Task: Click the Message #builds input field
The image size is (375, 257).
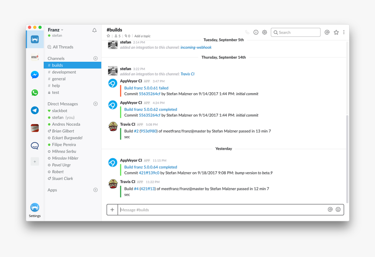Action: [223, 210]
